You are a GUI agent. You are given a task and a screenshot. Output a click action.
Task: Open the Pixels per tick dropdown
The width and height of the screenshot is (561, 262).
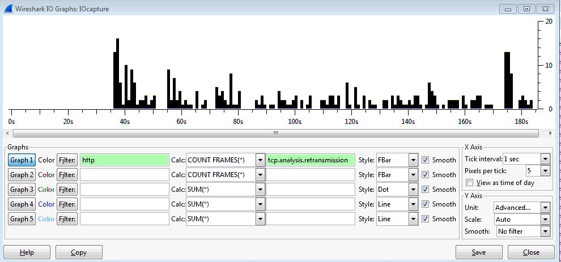point(545,171)
